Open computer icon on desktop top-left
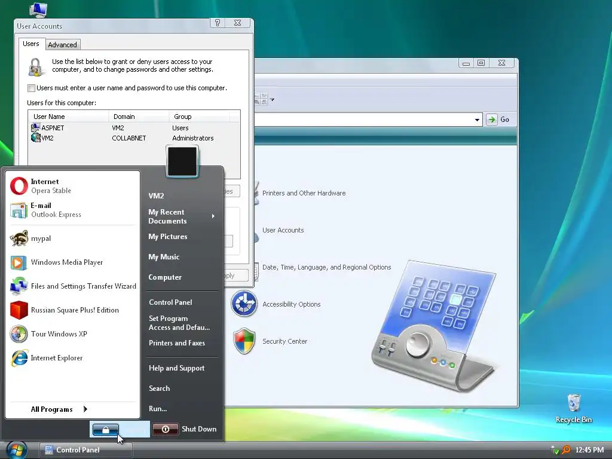 click(x=38, y=10)
